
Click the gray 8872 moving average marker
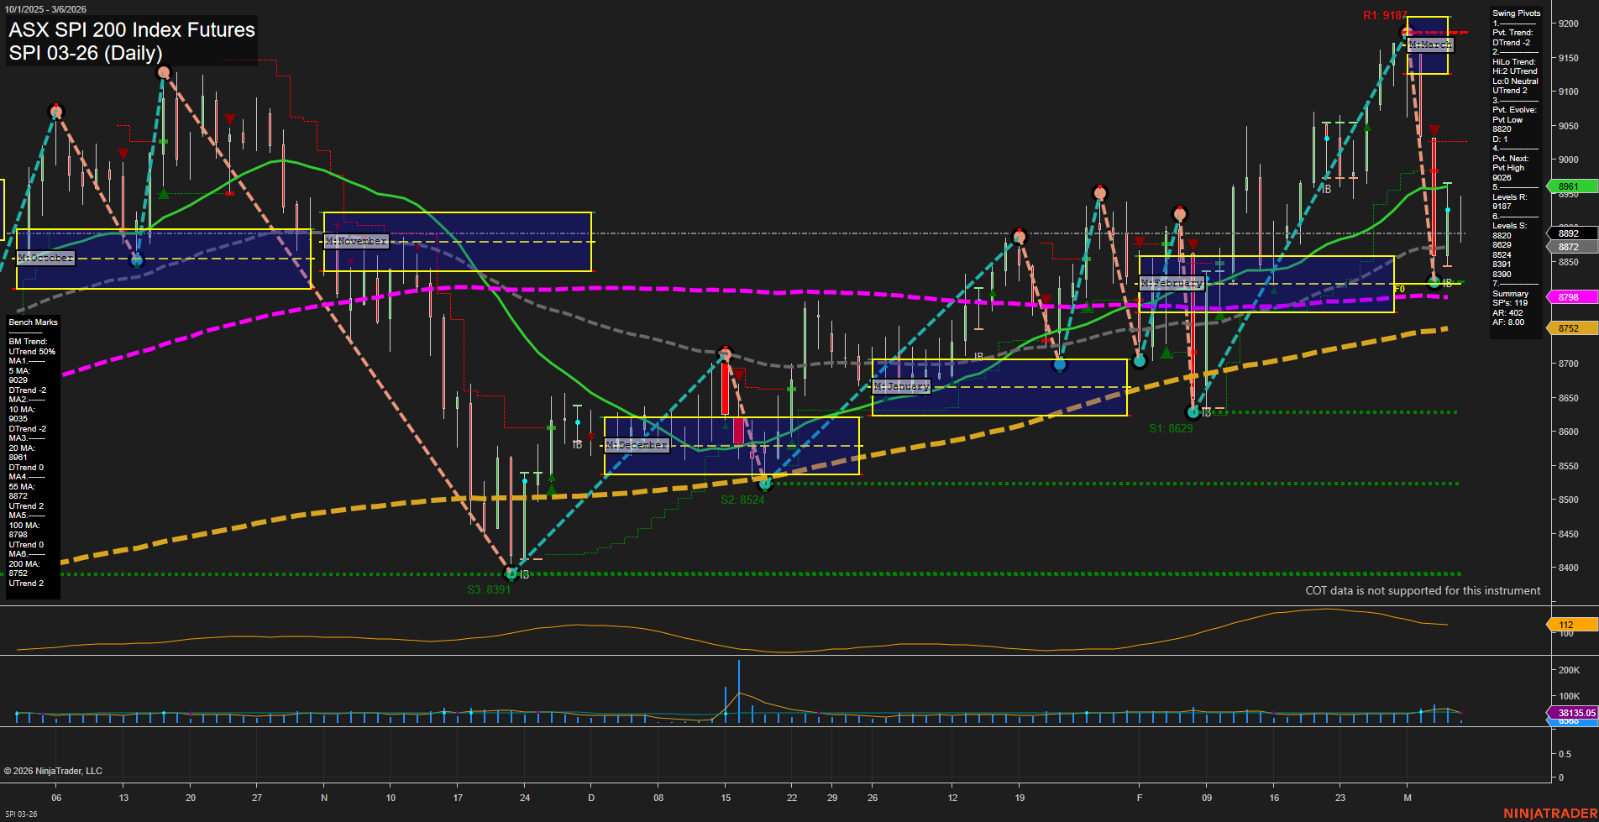pos(1567,247)
